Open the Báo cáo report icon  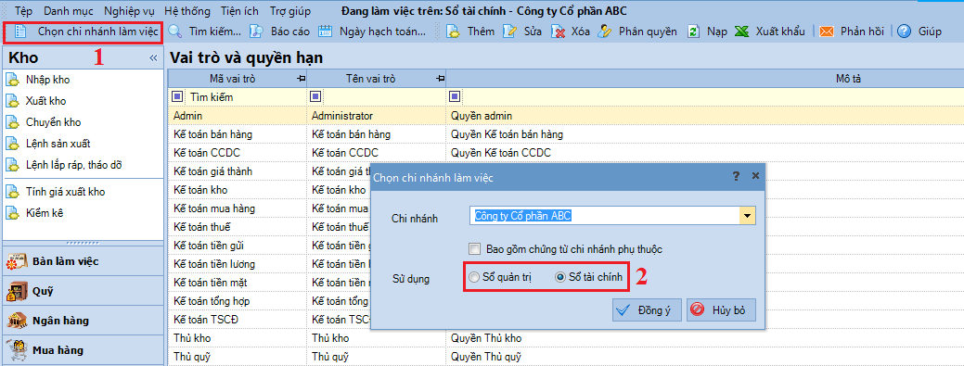click(x=257, y=32)
